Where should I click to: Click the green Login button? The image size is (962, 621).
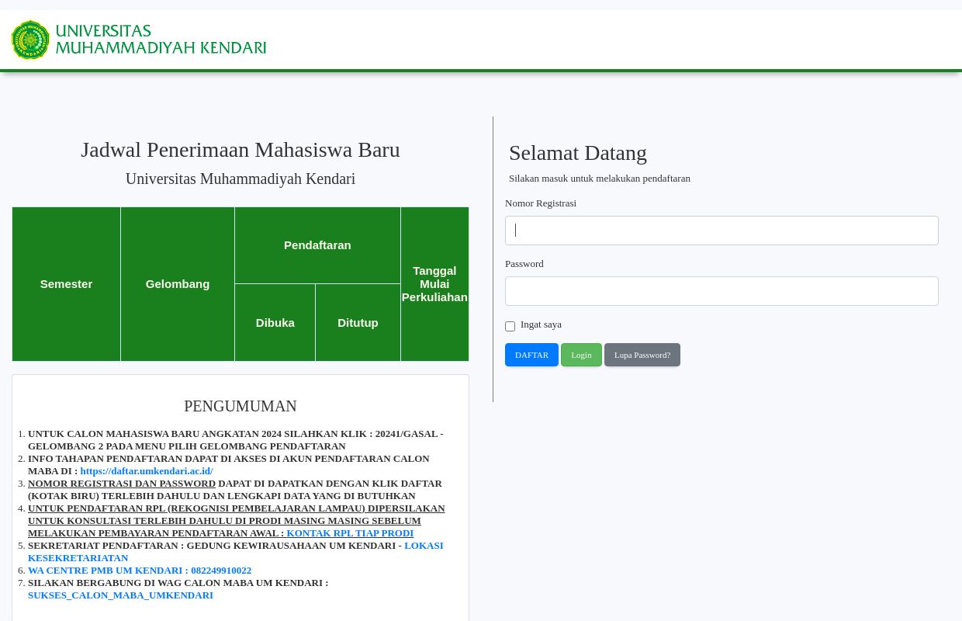coord(581,355)
